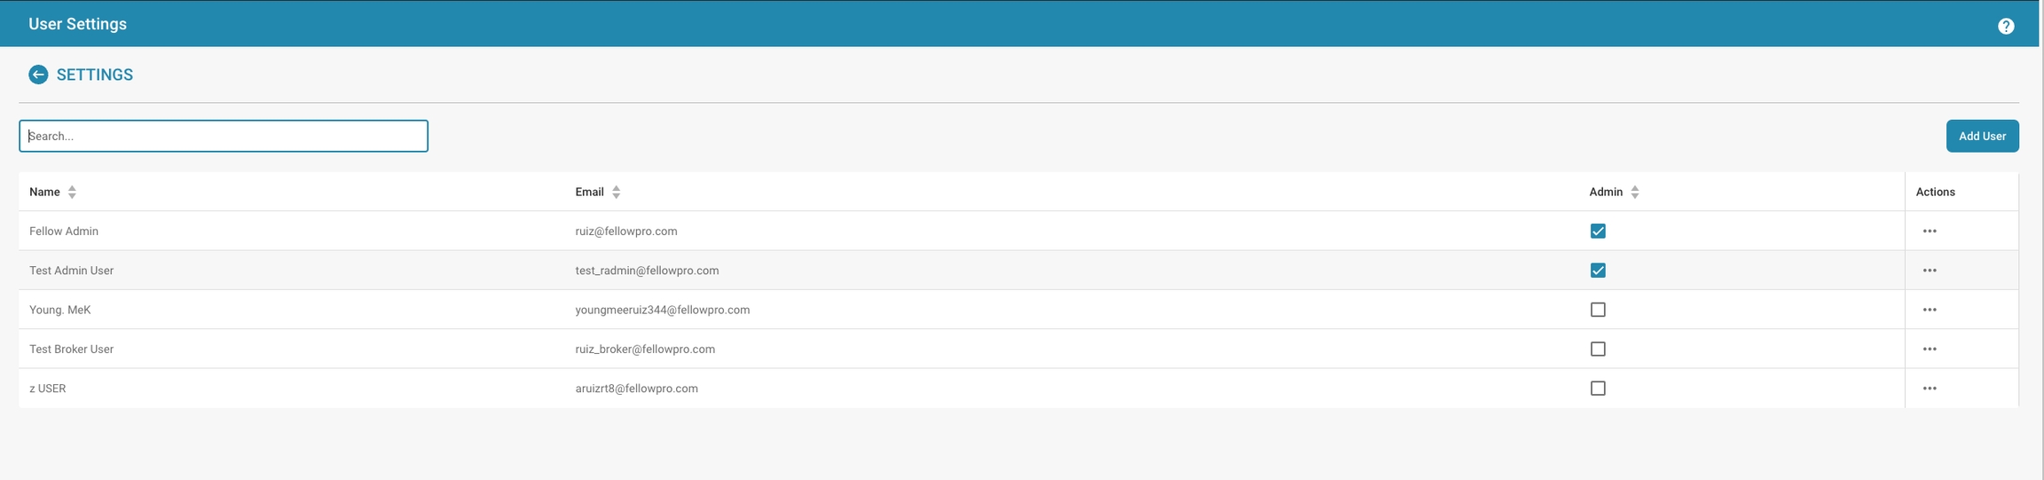
Task: Open the help question mark icon
Action: (2006, 27)
